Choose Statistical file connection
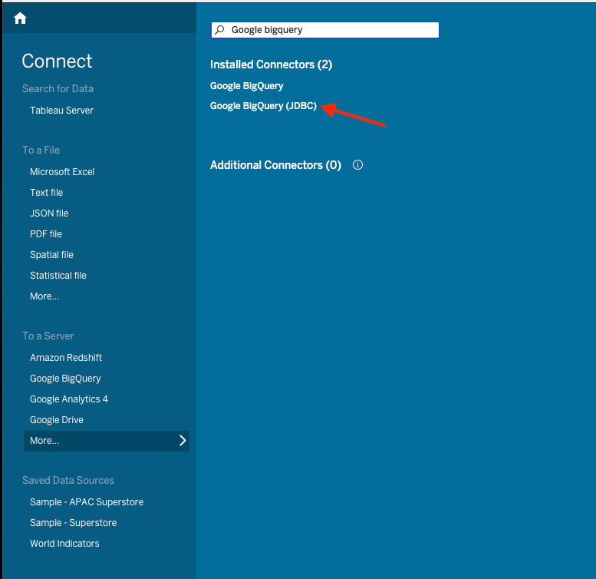Viewport: 596px width, 579px height. point(58,276)
